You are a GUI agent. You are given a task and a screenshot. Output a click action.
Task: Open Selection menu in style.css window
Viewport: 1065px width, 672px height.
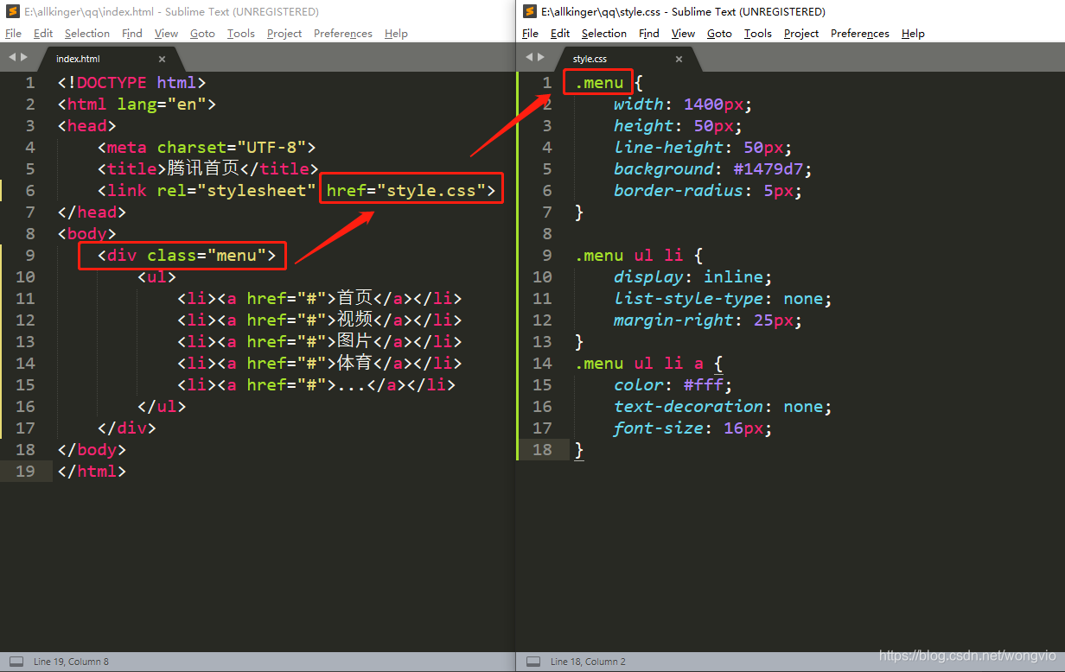[x=604, y=34]
